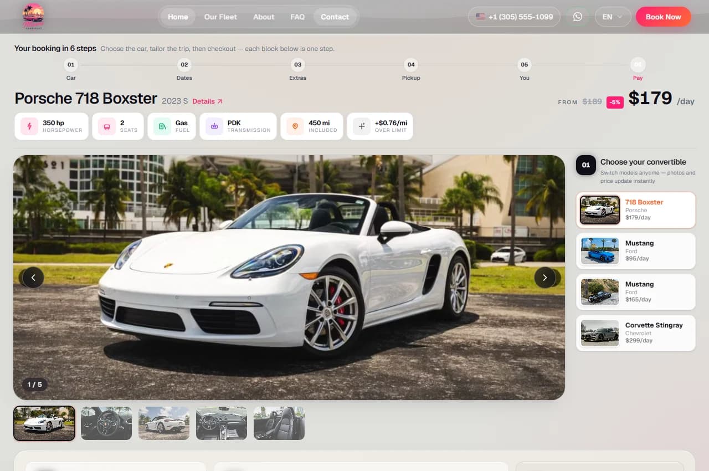Select the Mustang $165/day card

pos(636,292)
